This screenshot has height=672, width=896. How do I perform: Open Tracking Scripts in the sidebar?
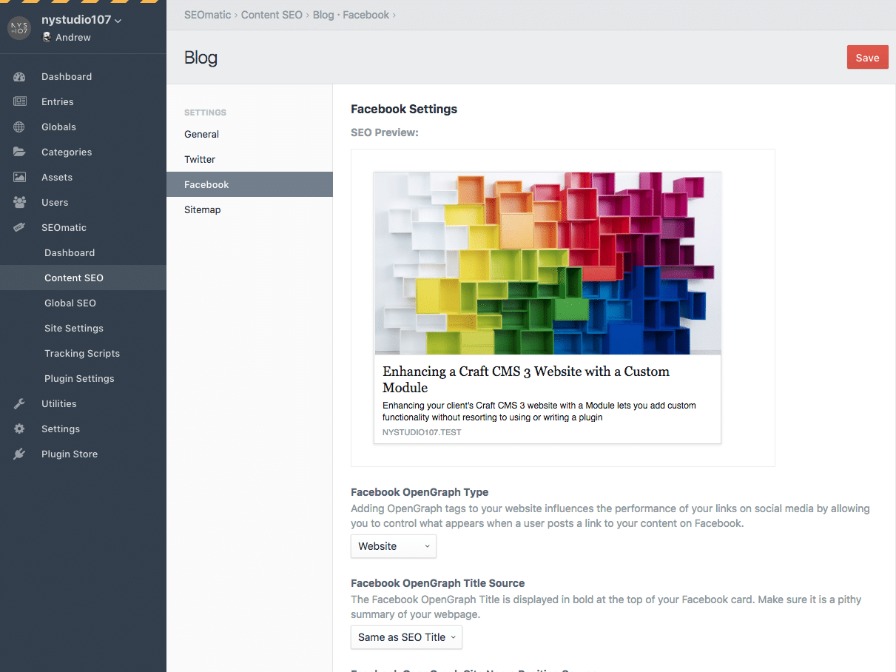82,353
